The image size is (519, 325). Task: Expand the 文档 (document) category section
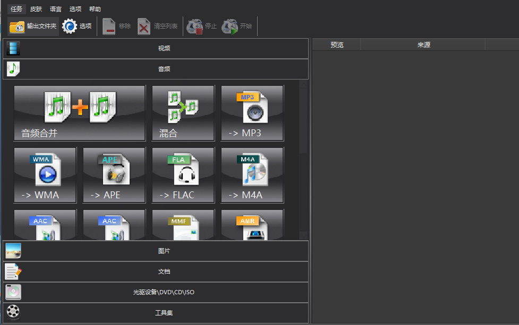[164, 271]
